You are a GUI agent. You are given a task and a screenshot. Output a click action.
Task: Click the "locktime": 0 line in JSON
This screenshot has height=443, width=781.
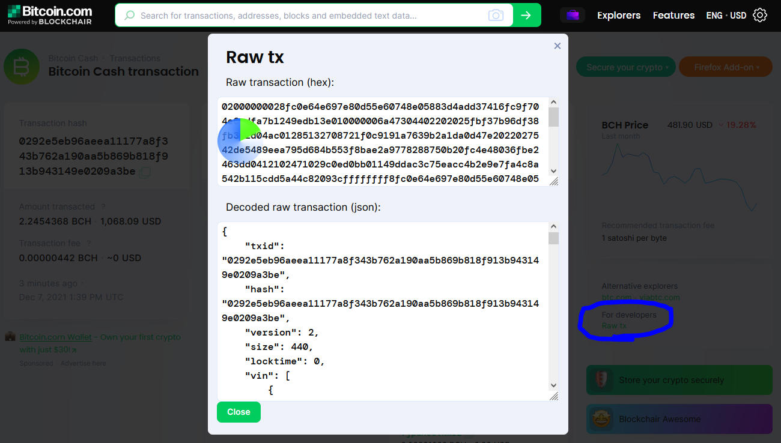click(285, 361)
